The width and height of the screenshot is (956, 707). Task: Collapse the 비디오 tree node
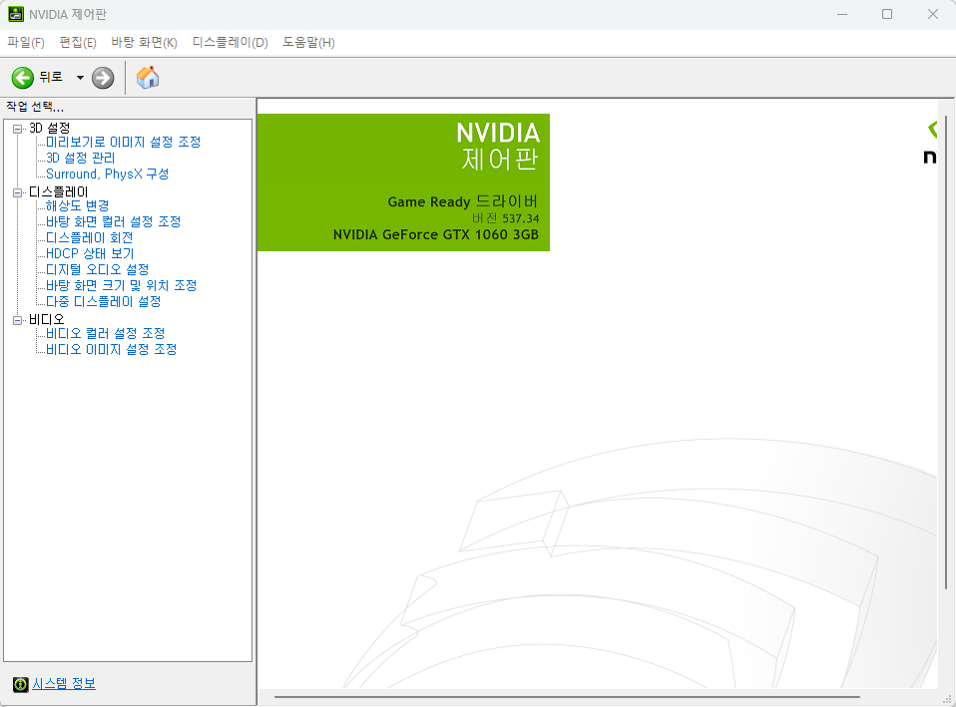(18, 320)
